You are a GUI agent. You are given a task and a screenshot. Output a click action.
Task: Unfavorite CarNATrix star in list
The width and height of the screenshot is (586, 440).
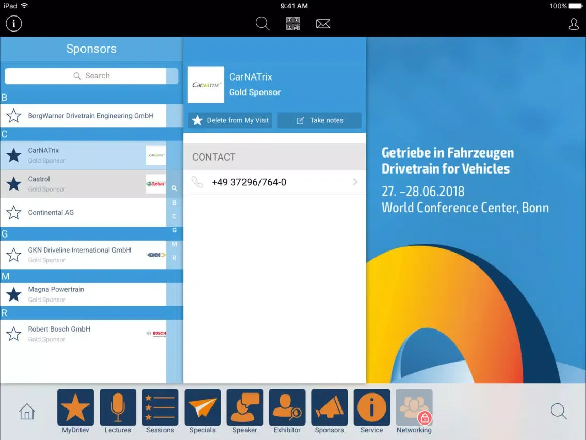click(14, 155)
